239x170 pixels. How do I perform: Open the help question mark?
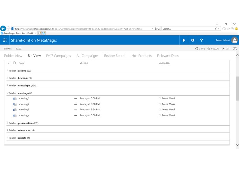click(202, 40)
